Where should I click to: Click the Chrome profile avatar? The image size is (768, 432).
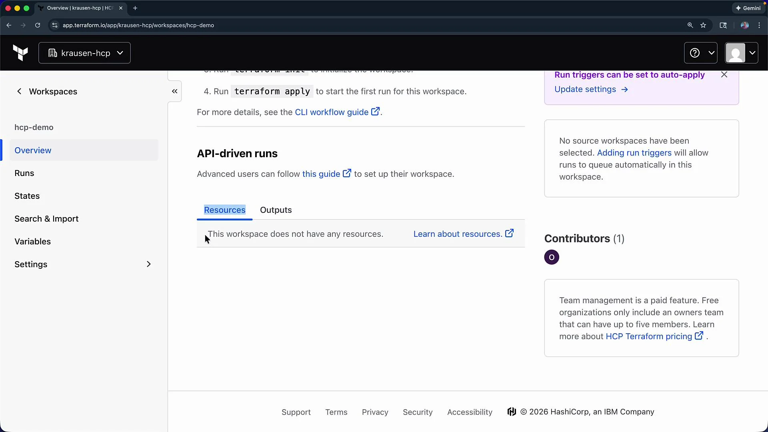point(744,25)
